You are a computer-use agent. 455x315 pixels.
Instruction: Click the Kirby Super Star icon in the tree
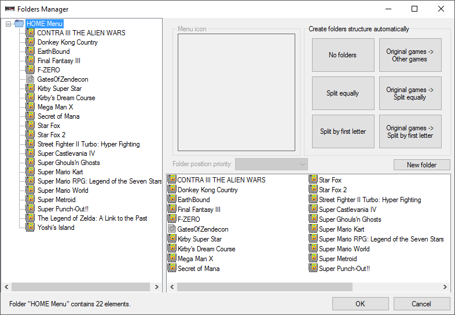pyautogui.click(x=30, y=88)
